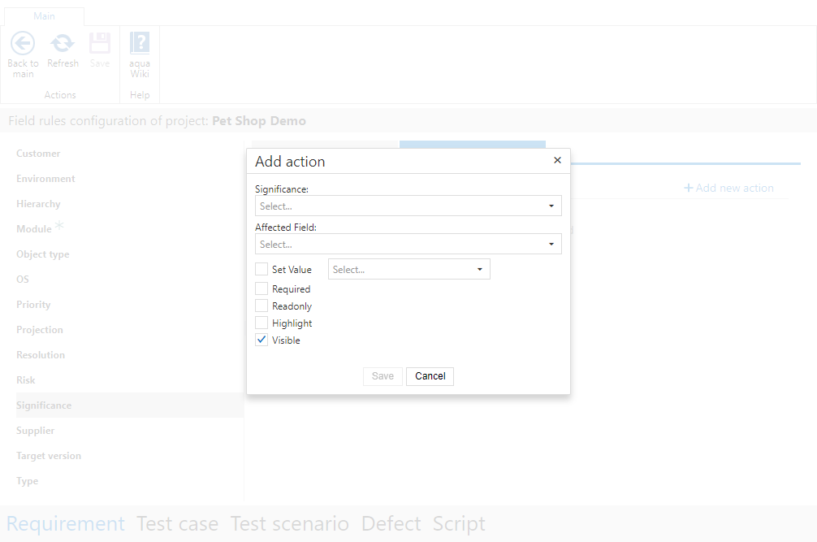Select the Main ribbon tab
Image resolution: width=817 pixels, height=542 pixels.
pyautogui.click(x=44, y=16)
